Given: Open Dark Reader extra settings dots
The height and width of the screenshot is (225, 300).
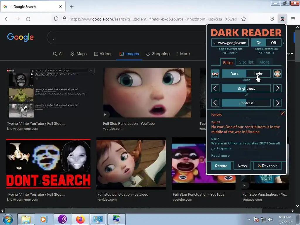Looking at the screenshot, I should pos(283,42).
